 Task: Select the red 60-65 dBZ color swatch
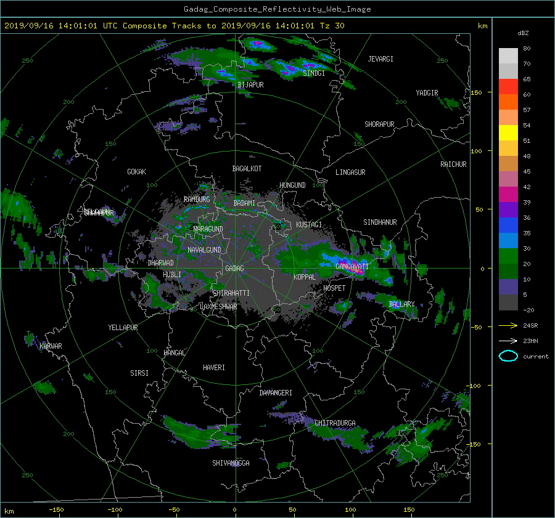508,87
